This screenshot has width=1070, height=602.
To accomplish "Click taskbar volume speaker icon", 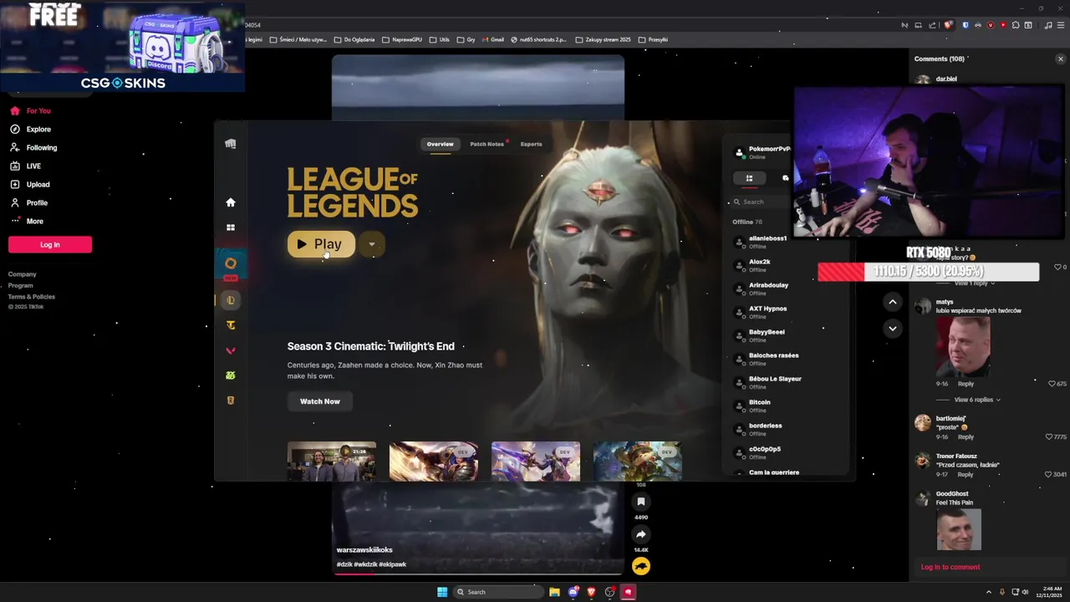I will point(1025,592).
